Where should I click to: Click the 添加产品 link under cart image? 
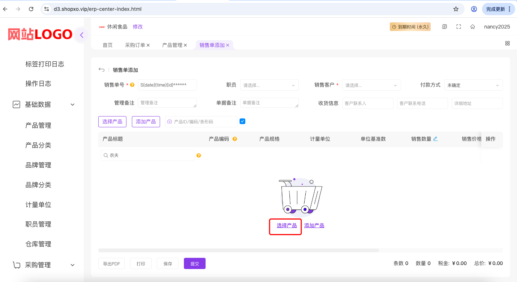click(x=314, y=225)
